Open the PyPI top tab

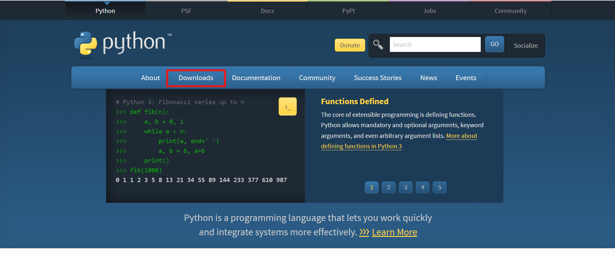[x=349, y=11]
